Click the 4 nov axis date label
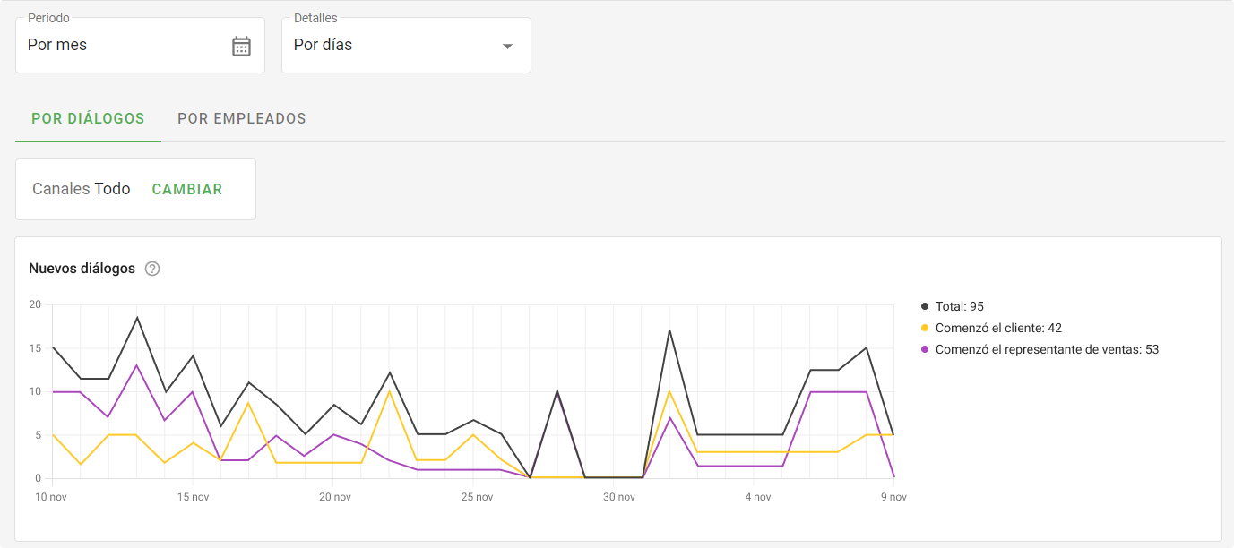Screen dimensions: 1234x548 pyautogui.click(x=757, y=497)
